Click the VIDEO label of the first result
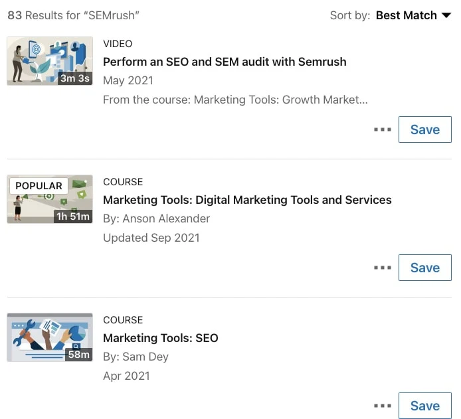The image size is (461, 419). click(x=118, y=44)
